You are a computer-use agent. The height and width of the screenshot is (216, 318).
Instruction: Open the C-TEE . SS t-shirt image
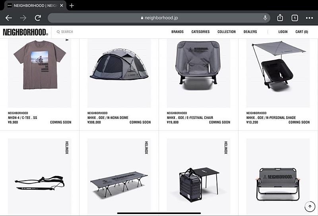39,73
